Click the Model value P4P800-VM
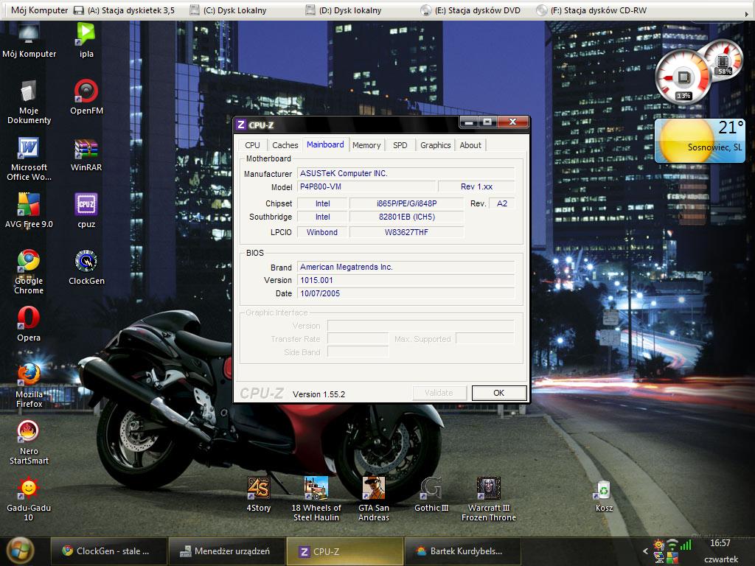Image resolution: width=755 pixels, height=566 pixels. point(366,186)
